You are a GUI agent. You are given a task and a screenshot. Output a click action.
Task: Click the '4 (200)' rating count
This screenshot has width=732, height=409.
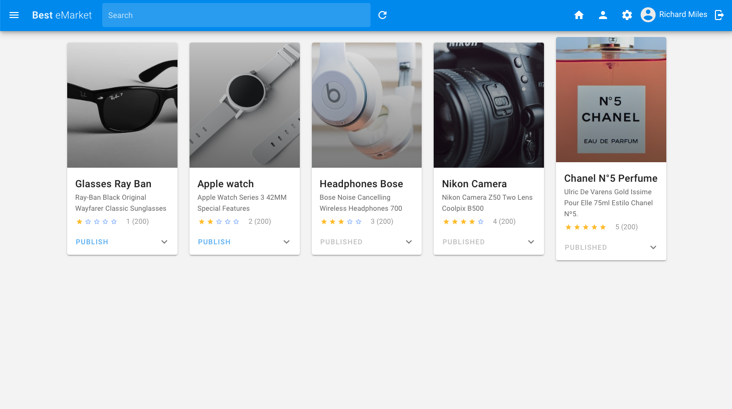point(504,221)
